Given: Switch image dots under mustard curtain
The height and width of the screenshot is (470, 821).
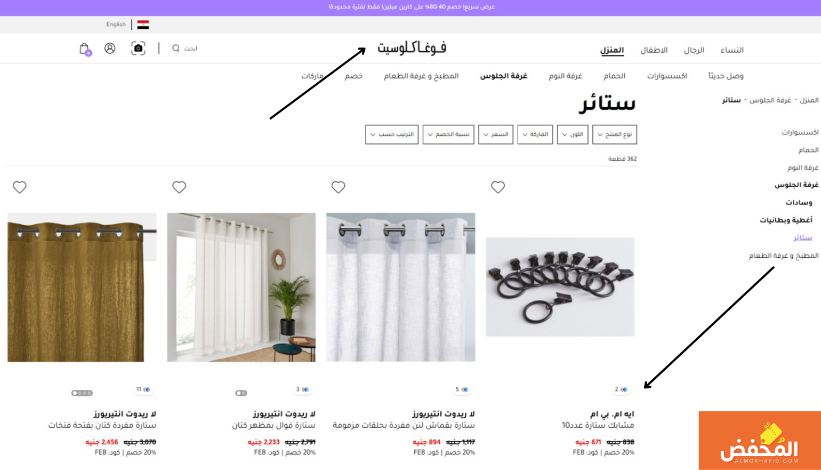Looking at the screenshot, I should [x=82, y=393].
